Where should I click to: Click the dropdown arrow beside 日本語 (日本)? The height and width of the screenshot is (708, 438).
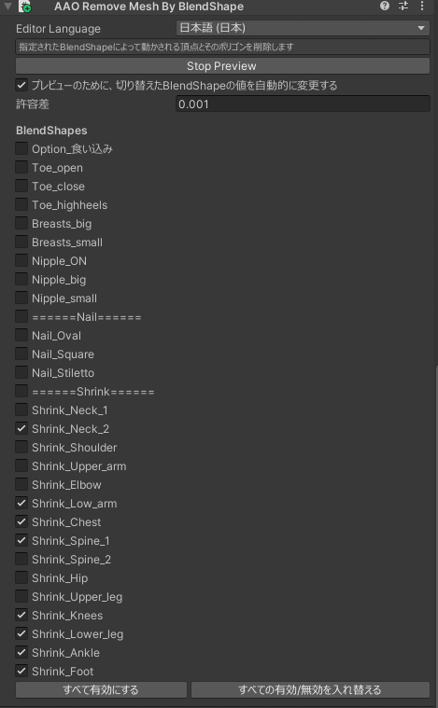pyautogui.click(x=421, y=28)
